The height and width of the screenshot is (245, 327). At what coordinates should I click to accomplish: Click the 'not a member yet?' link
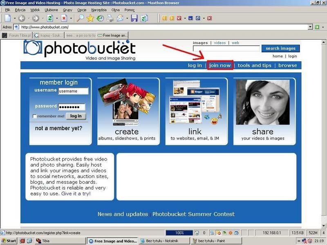58,128
